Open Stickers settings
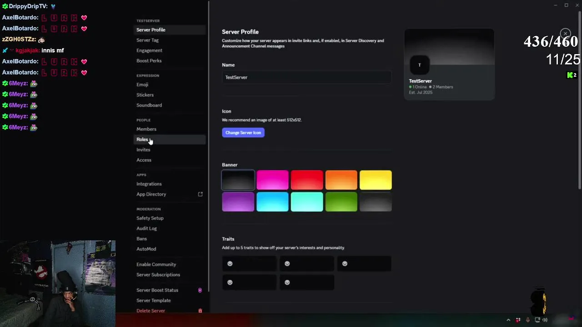This screenshot has width=582, height=327. 171,95
